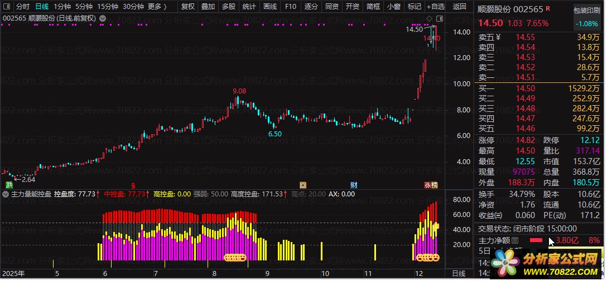Activate the 画线 drawing tool

[x=270, y=7]
